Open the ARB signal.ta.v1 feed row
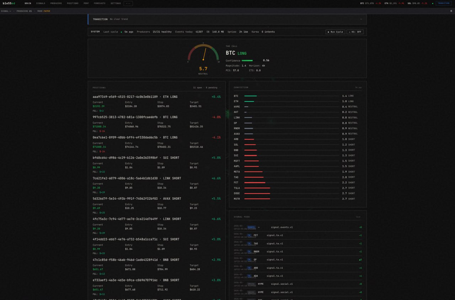The width and height of the screenshot is (455, 300). pyautogui.click(x=298, y=268)
